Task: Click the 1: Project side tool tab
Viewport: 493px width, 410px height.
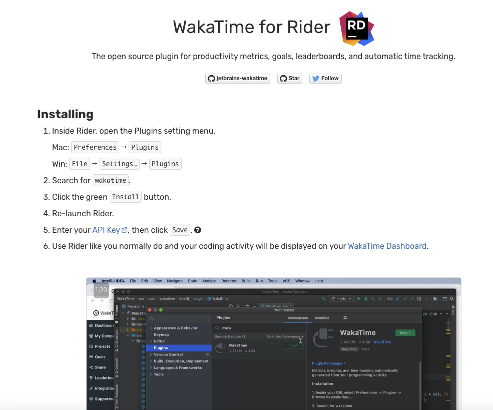Action: [x=117, y=314]
